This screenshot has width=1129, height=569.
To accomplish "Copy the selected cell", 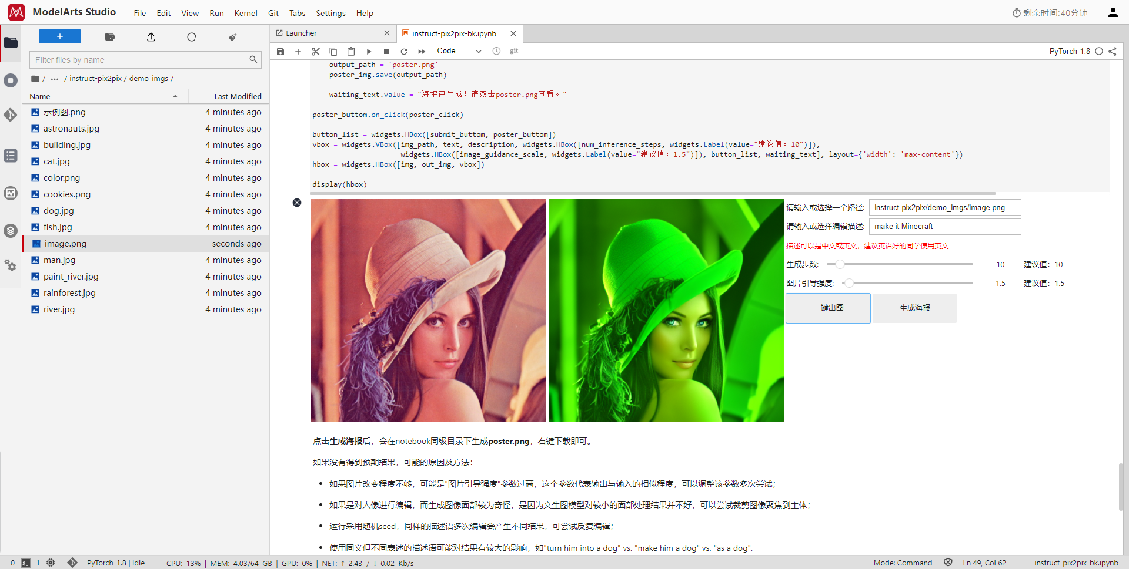I will click(333, 52).
